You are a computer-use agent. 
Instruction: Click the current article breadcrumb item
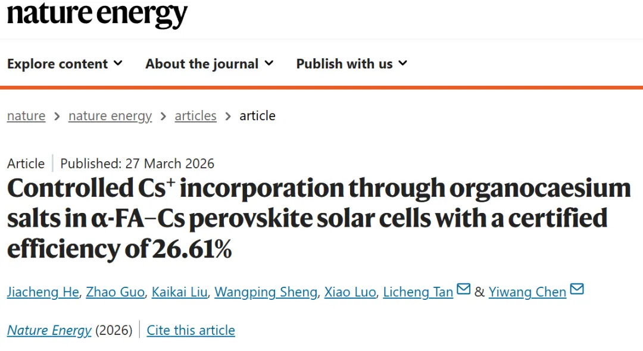point(257,115)
